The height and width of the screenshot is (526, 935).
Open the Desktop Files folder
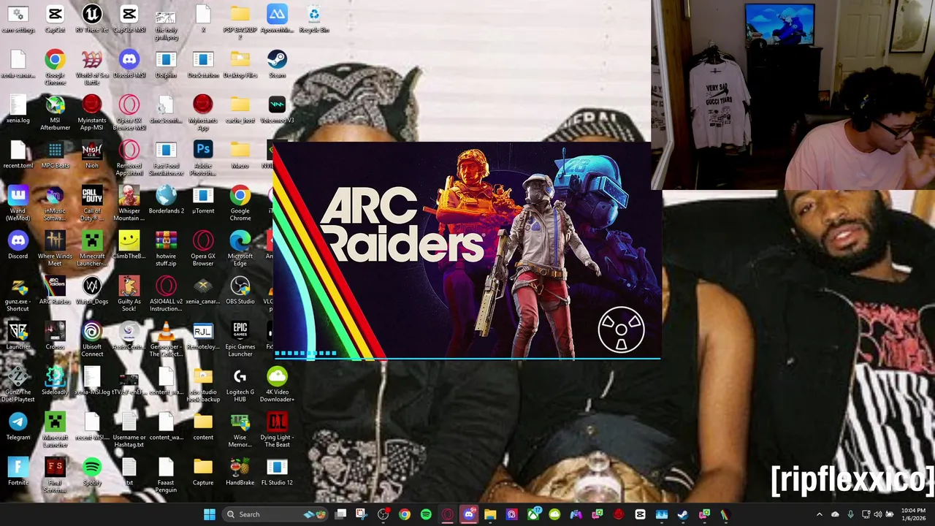click(x=240, y=64)
